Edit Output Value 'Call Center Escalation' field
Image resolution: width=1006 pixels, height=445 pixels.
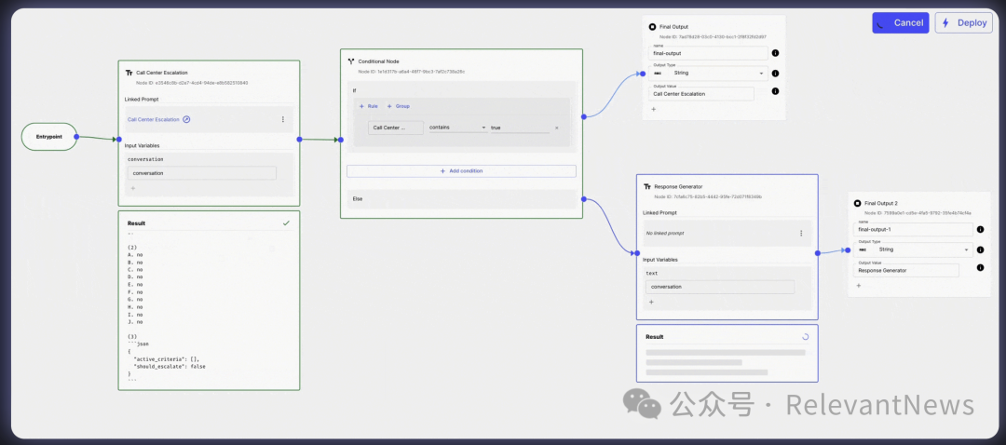[x=701, y=94]
